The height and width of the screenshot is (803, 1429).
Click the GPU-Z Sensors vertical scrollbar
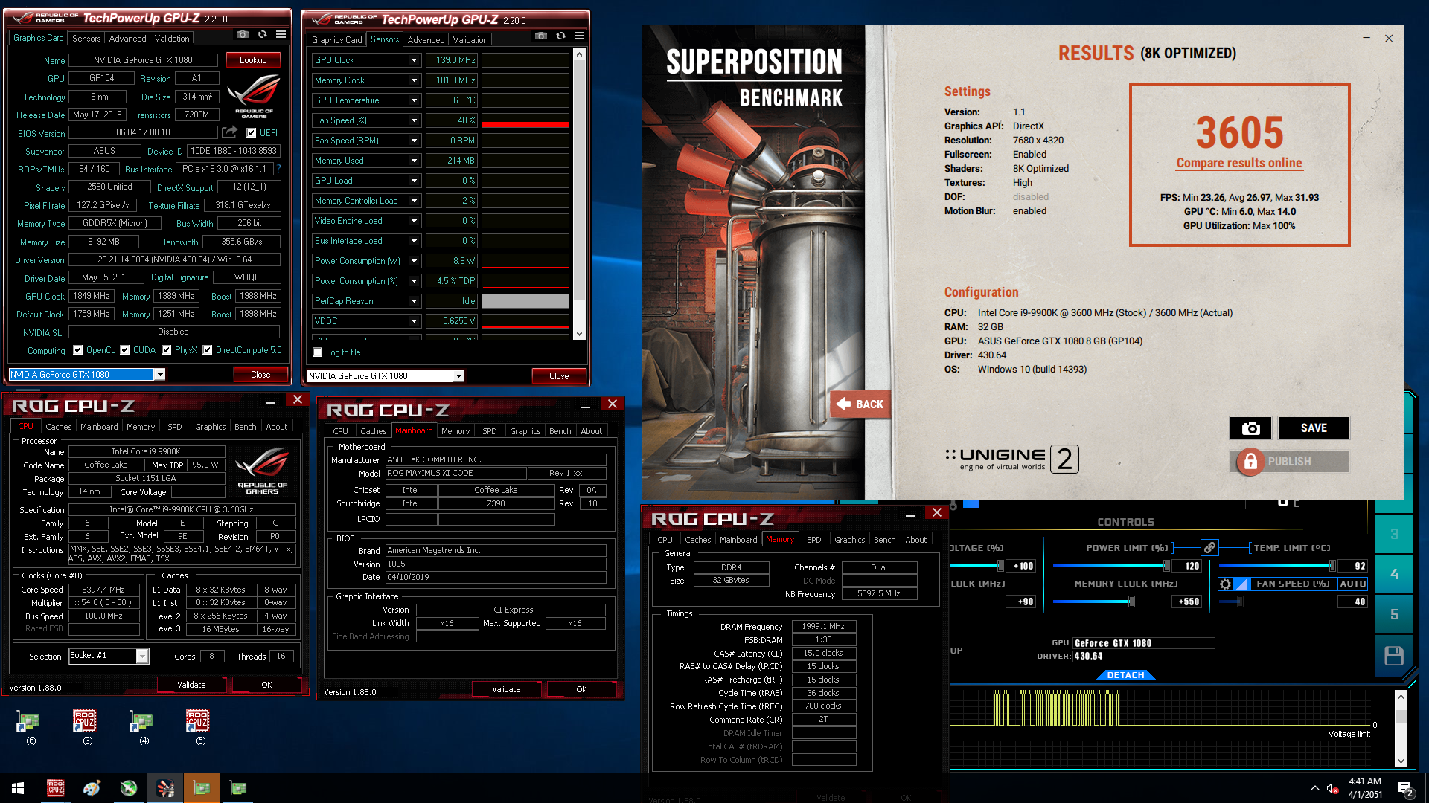tap(579, 193)
